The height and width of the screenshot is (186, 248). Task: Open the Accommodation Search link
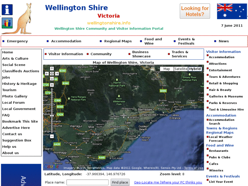[x=221, y=122]
